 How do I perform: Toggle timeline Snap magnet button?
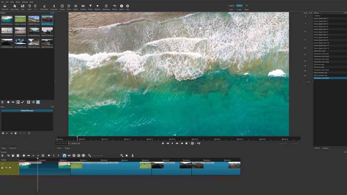[64, 156]
